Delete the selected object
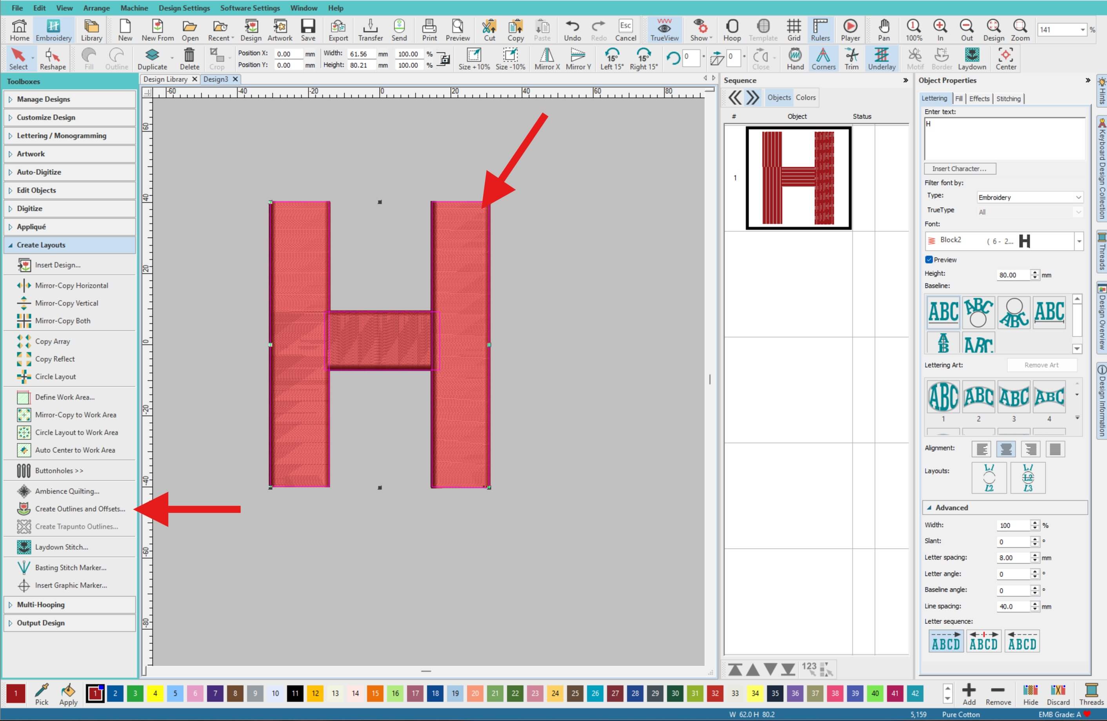 (x=189, y=59)
